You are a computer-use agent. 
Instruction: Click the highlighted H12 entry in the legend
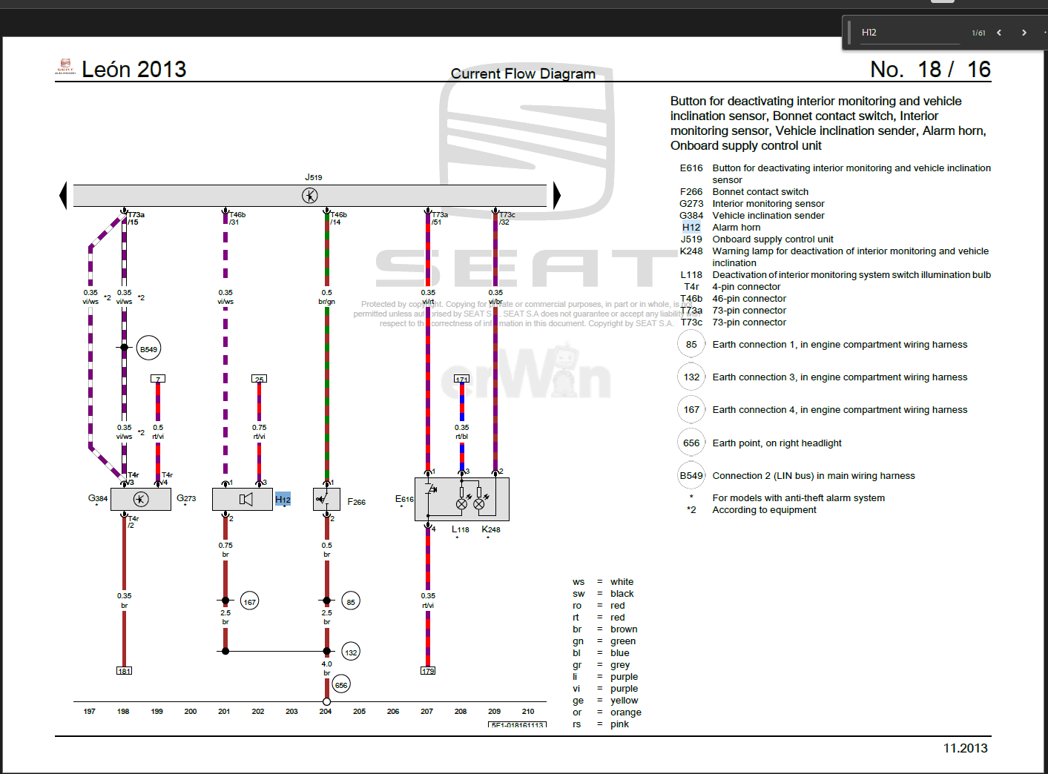691,228
